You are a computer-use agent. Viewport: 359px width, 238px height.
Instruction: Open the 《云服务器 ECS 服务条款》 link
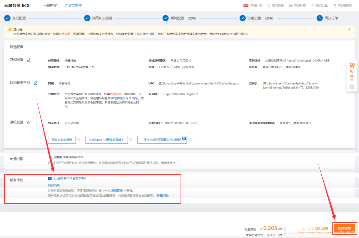(70, 178)
